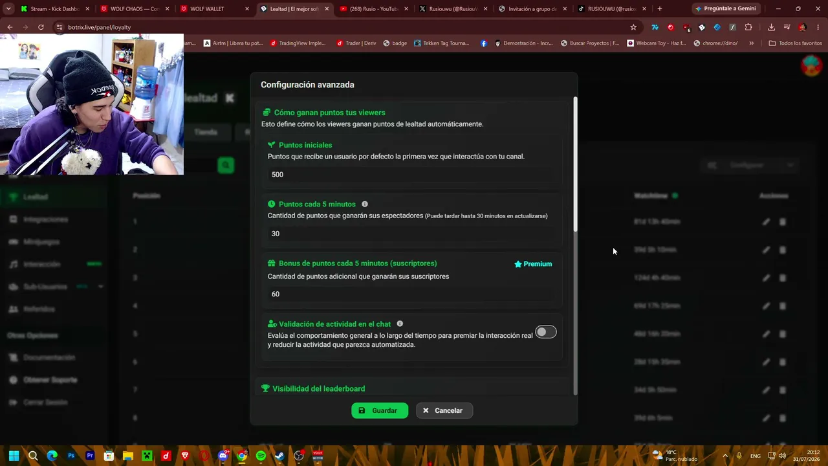Image resolution: width=828 pixels, height=466 pixels.
Task: Switch to the RUSIOUWU TikTok tab
Action: 613,9
